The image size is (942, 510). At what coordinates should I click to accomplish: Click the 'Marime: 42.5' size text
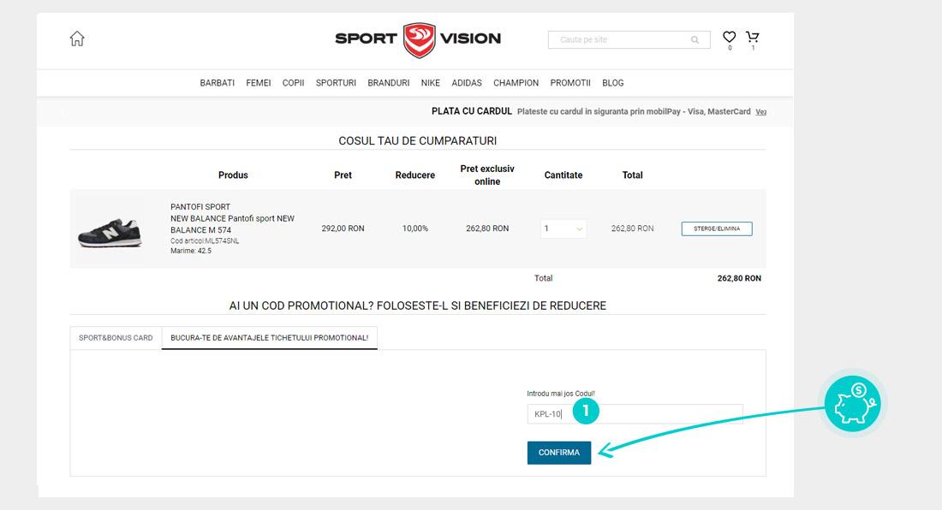tap(191, 251)
